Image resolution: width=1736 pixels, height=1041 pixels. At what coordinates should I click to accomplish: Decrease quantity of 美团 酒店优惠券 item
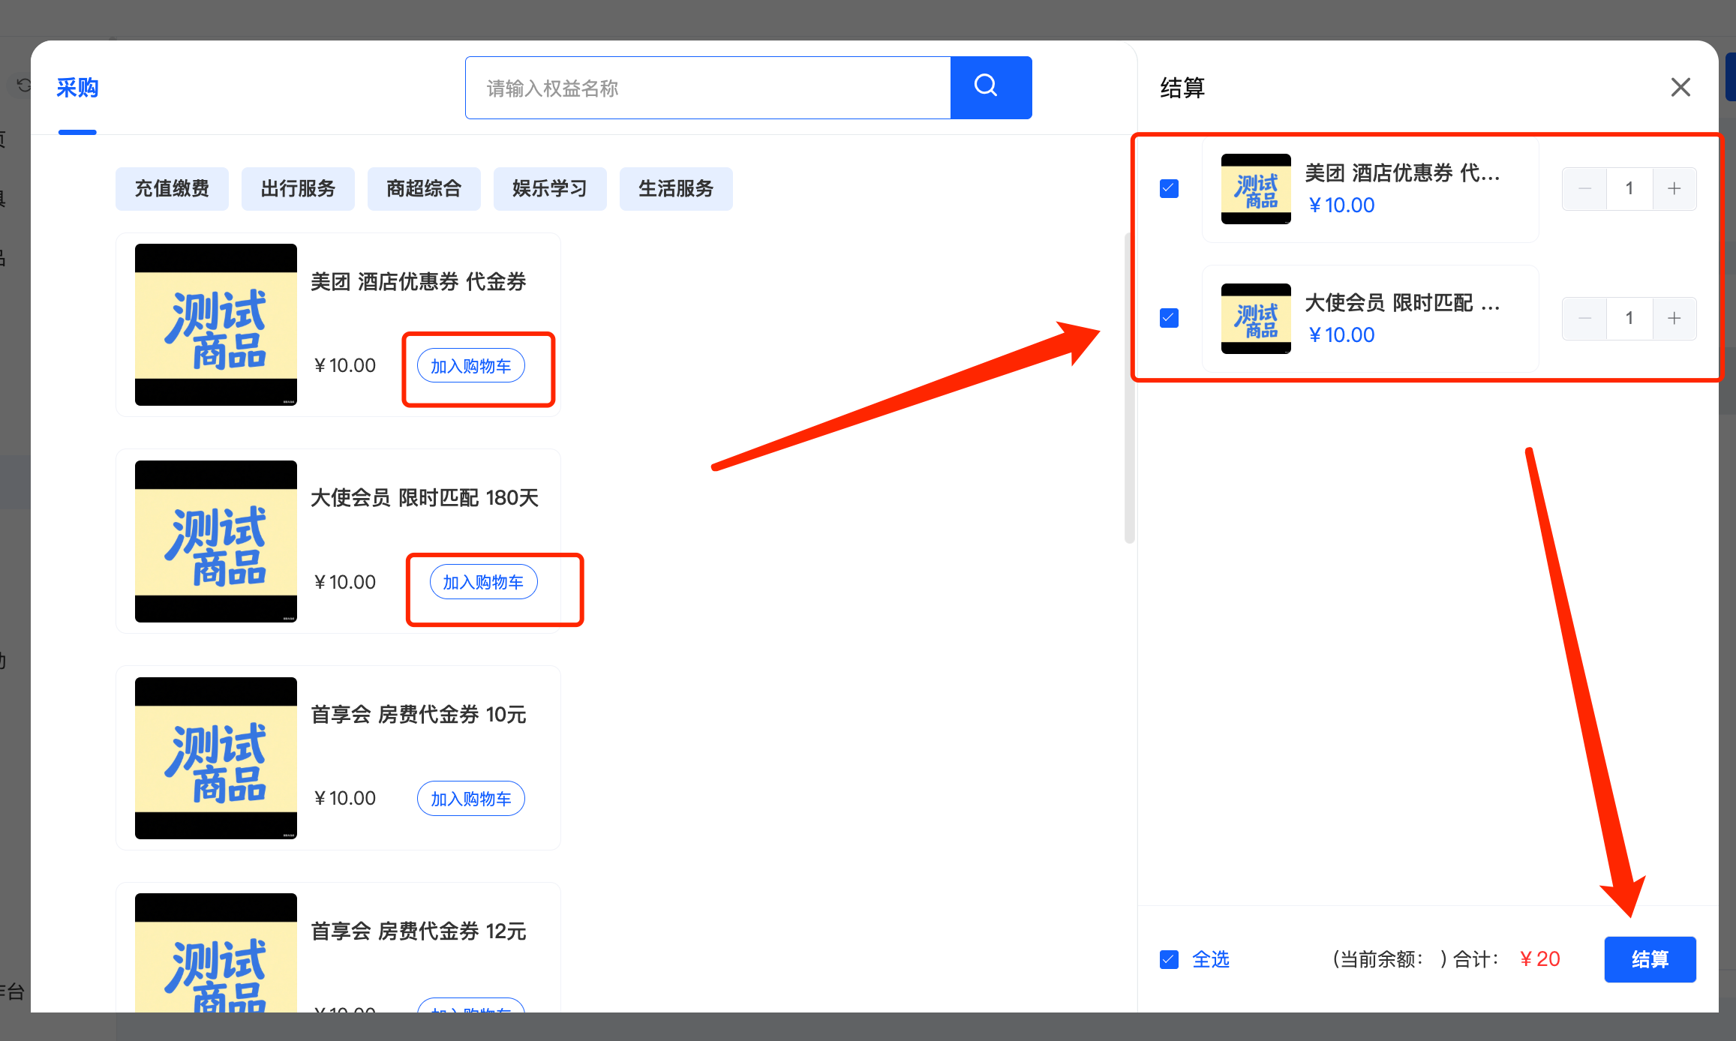tap(1584, 188)
